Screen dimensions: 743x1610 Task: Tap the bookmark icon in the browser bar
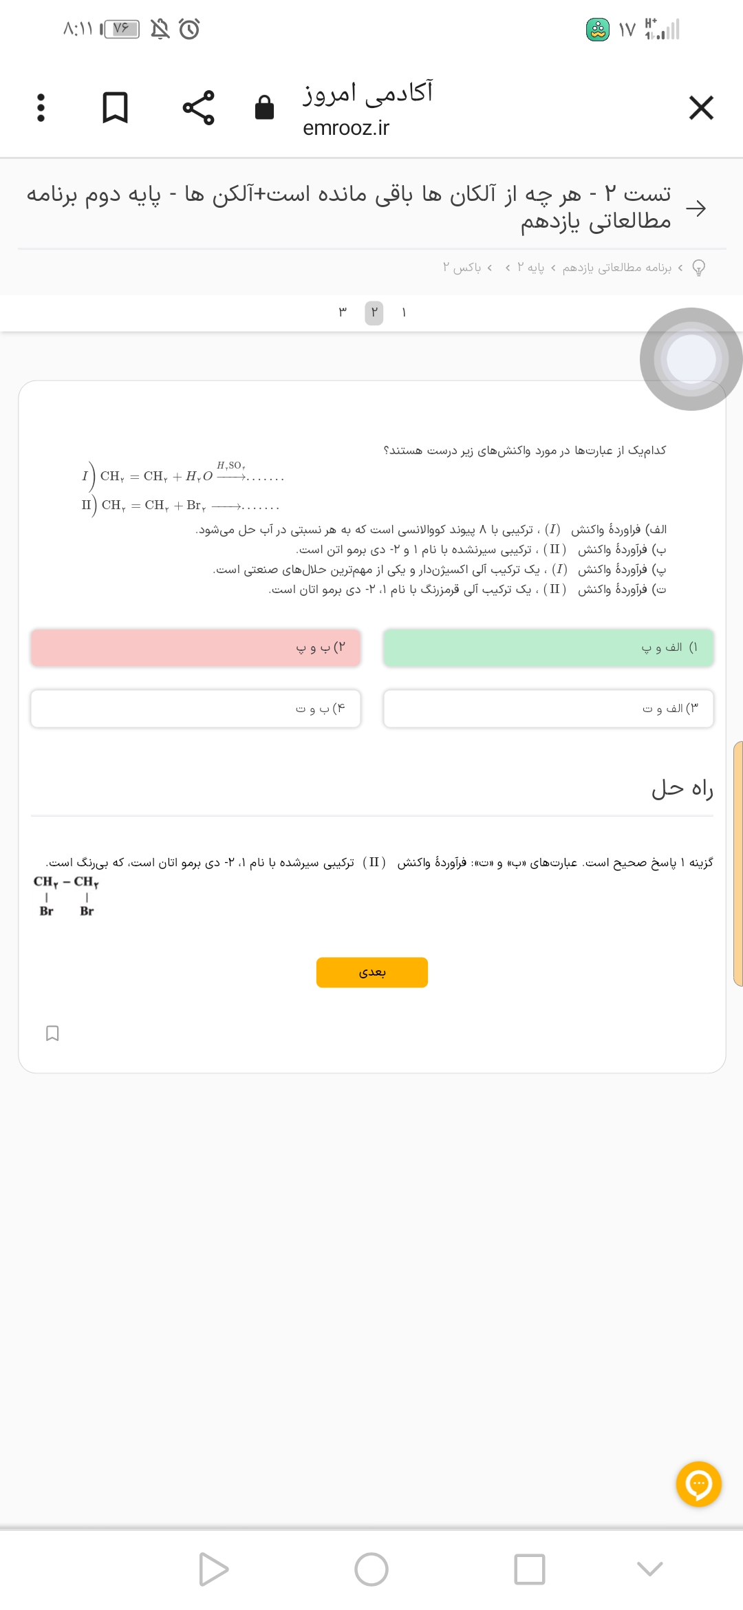(x=115, y=108)
